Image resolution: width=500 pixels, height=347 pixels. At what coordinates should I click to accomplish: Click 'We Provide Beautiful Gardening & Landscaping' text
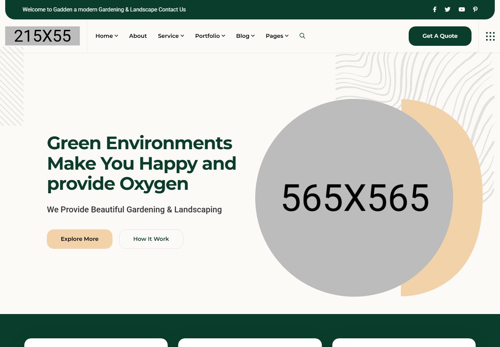point(134,210)
